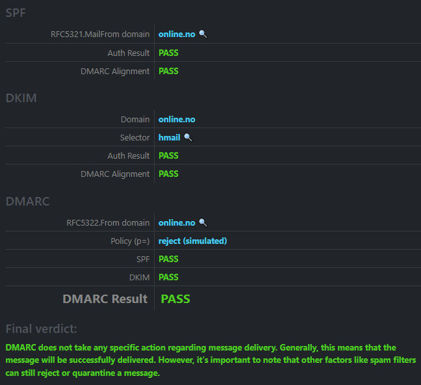The height and width of the screenshot is (385, 421).
Task: Click the DKIM Auth Result PASS value
Action: point(168,155)
